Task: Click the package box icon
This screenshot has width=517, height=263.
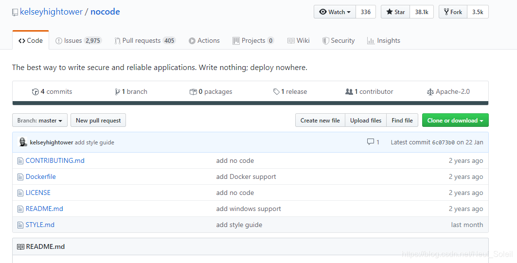Action: point(193,92)
